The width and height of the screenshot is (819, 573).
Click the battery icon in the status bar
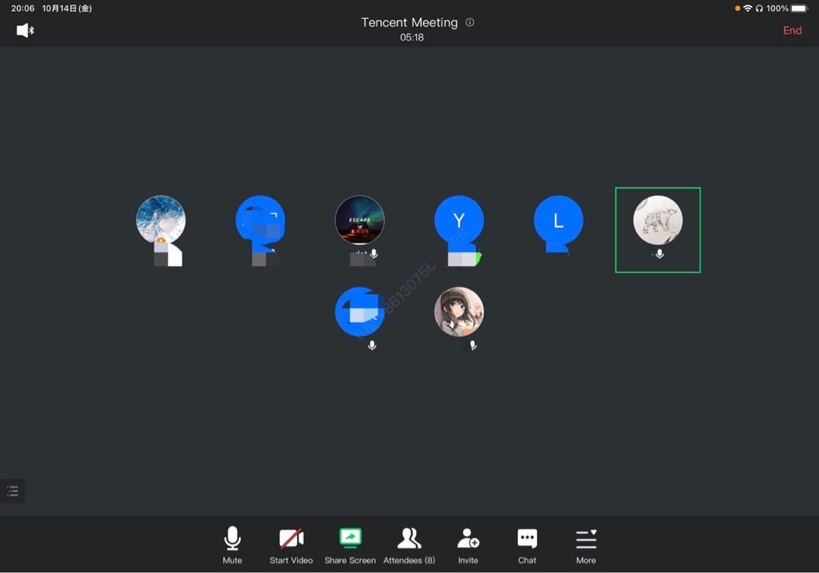[x=799, y=8]
